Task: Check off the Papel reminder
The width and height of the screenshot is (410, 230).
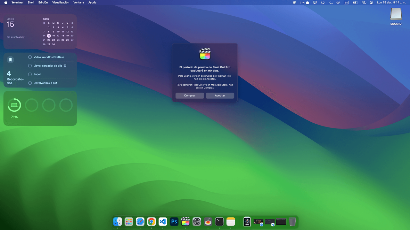Action: coord(30,74)
